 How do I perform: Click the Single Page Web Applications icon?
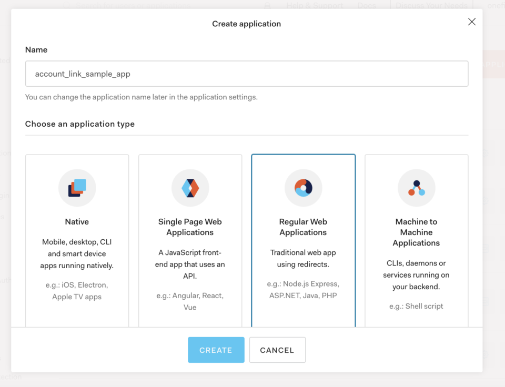pyautogui.click(x=190, y=188)
